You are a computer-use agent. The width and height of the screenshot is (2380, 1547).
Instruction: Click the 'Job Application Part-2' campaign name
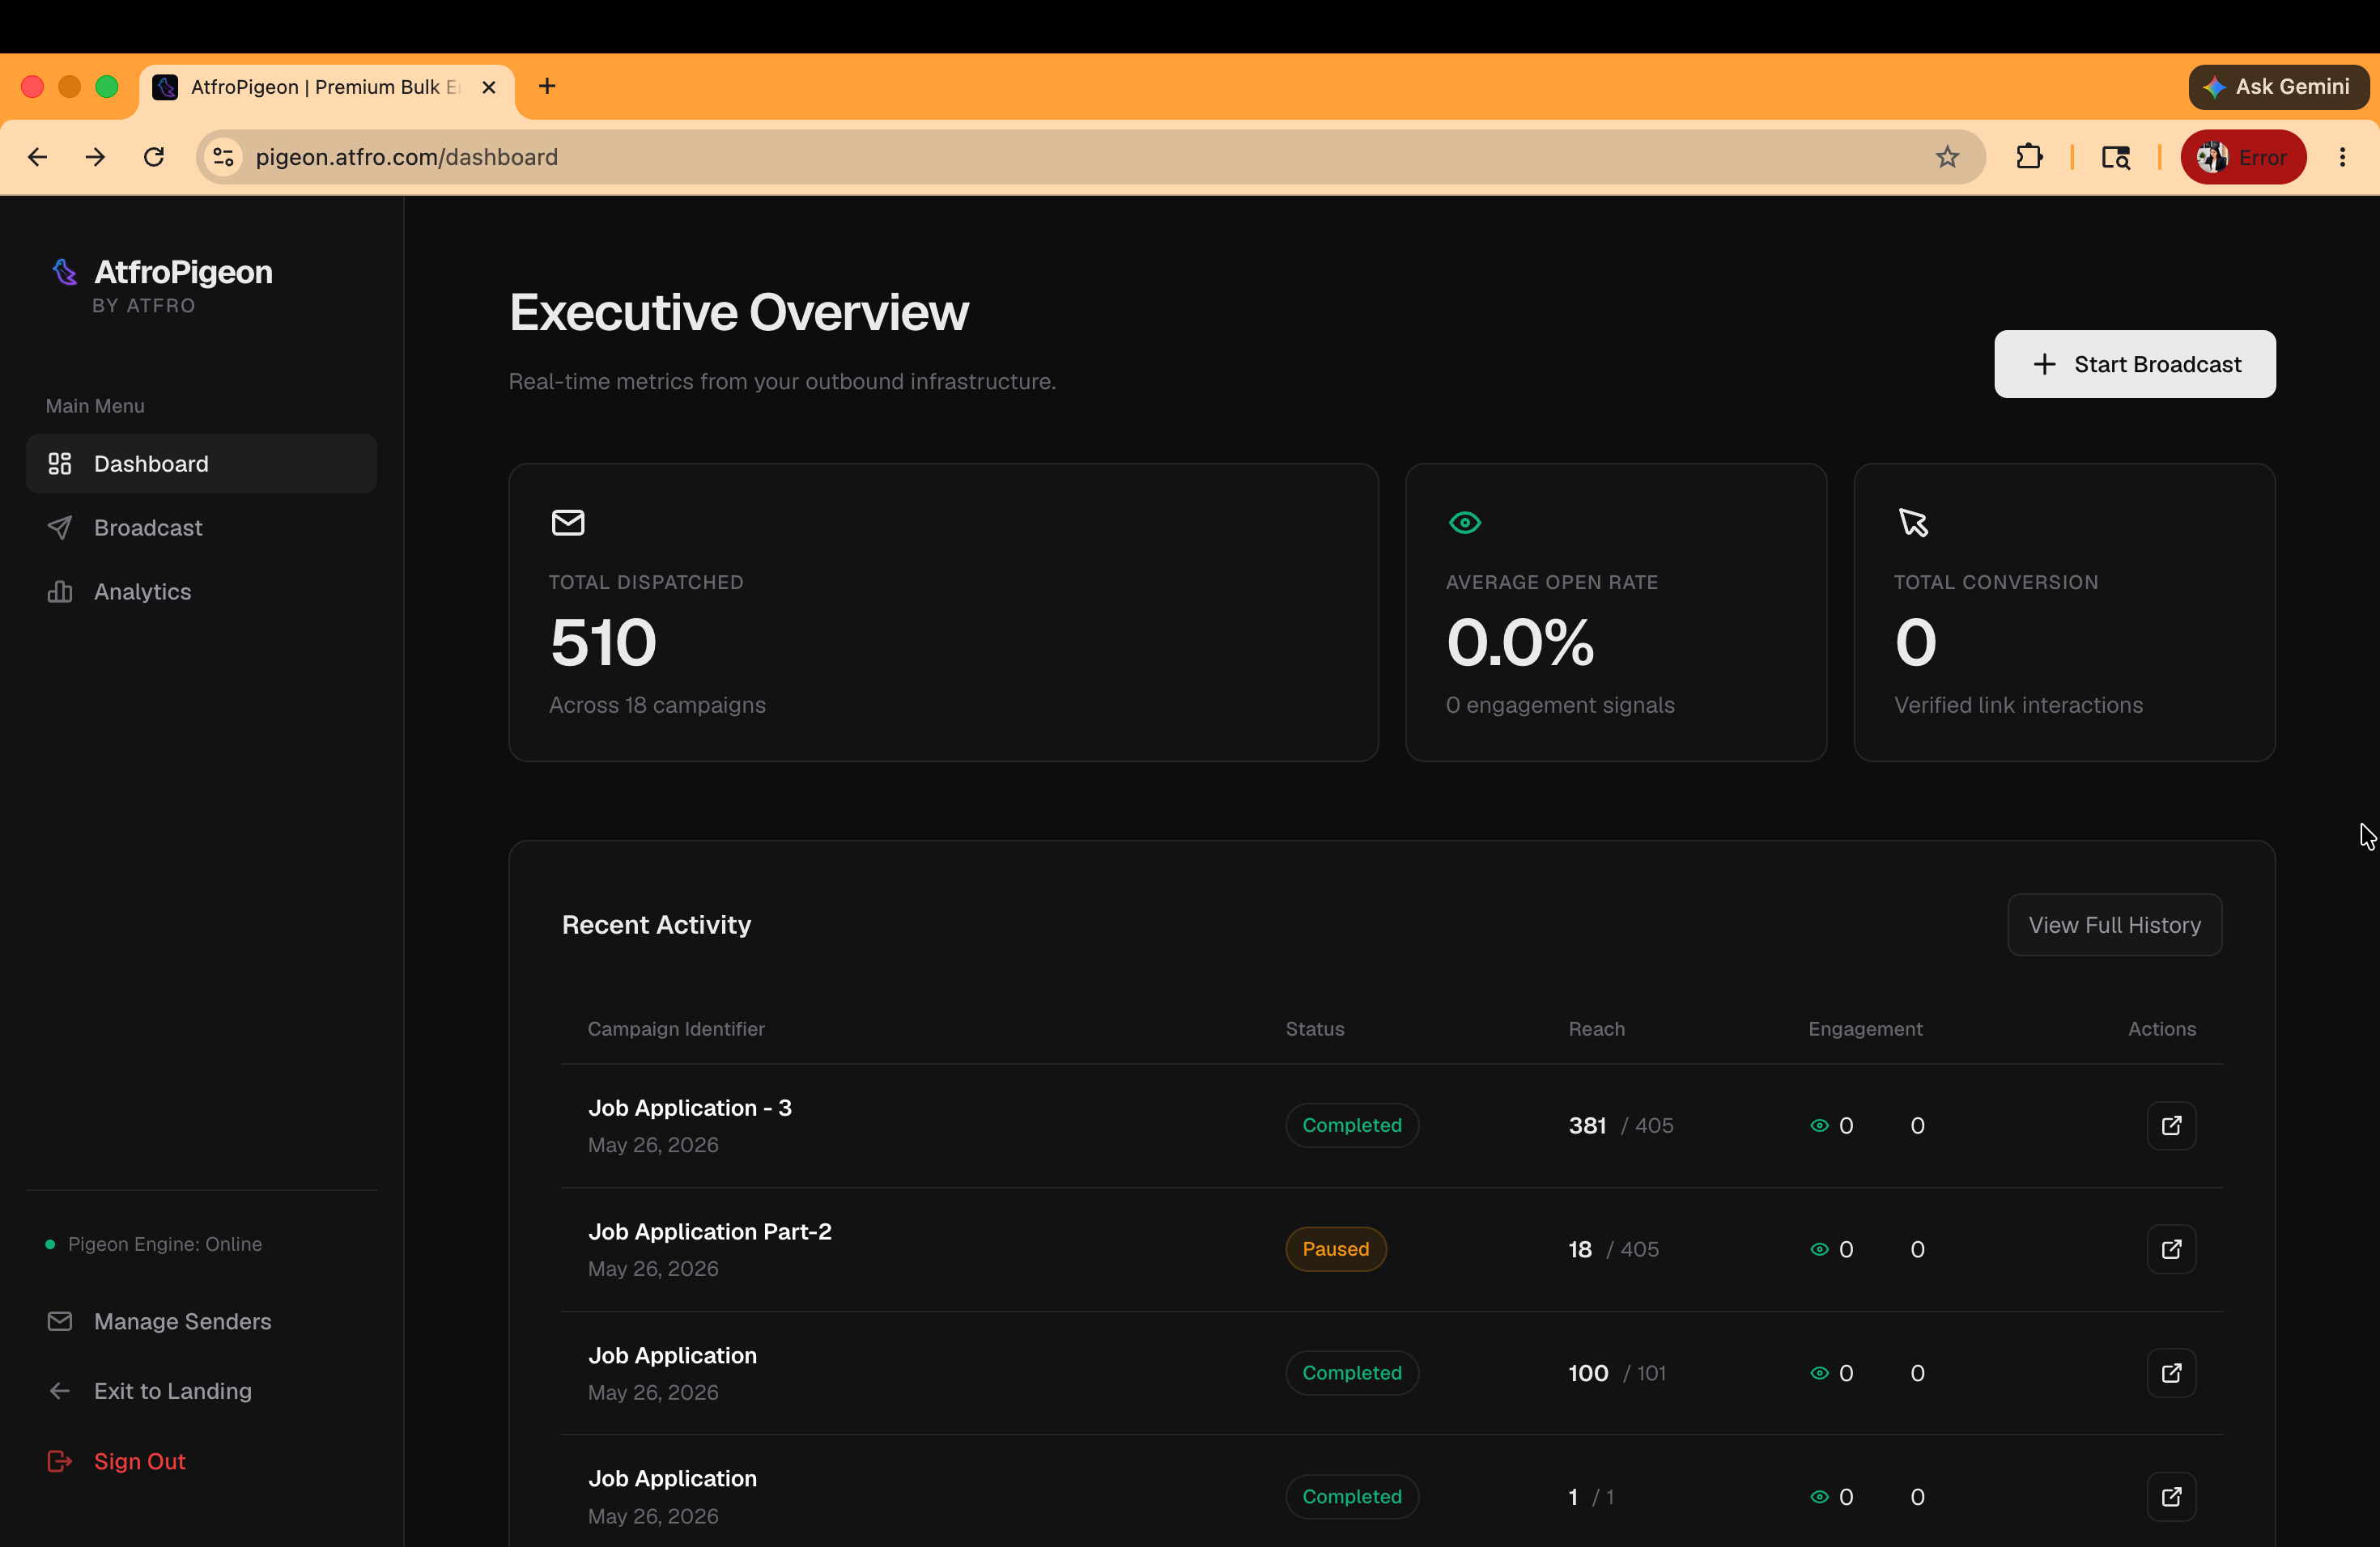pos(710,1231)
